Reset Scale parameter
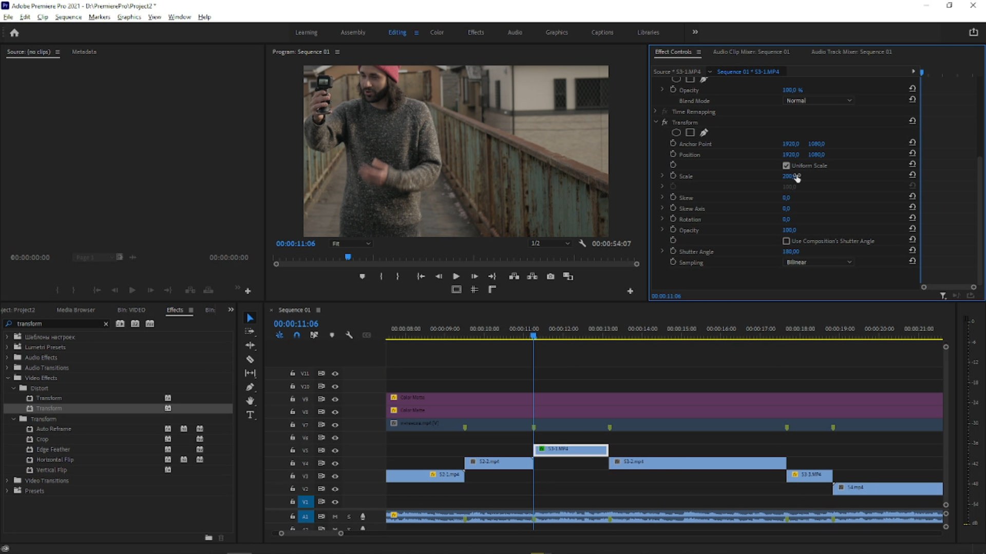Image resolution: width=986 pixels, height=554 pixels. 913,175
